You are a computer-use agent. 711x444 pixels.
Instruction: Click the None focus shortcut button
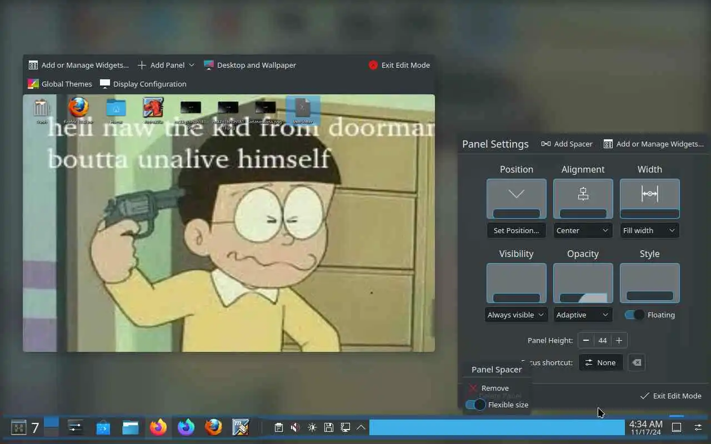[x=601, y=362]
